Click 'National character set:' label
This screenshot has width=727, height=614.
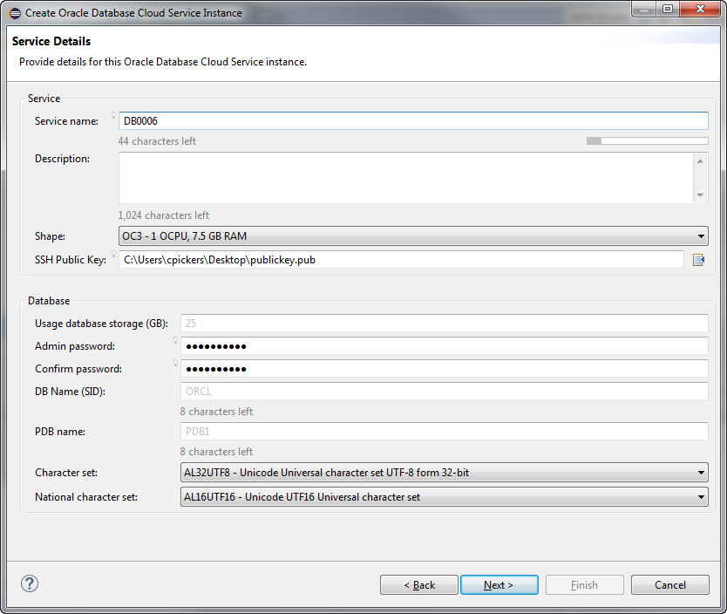coord(86,496)
